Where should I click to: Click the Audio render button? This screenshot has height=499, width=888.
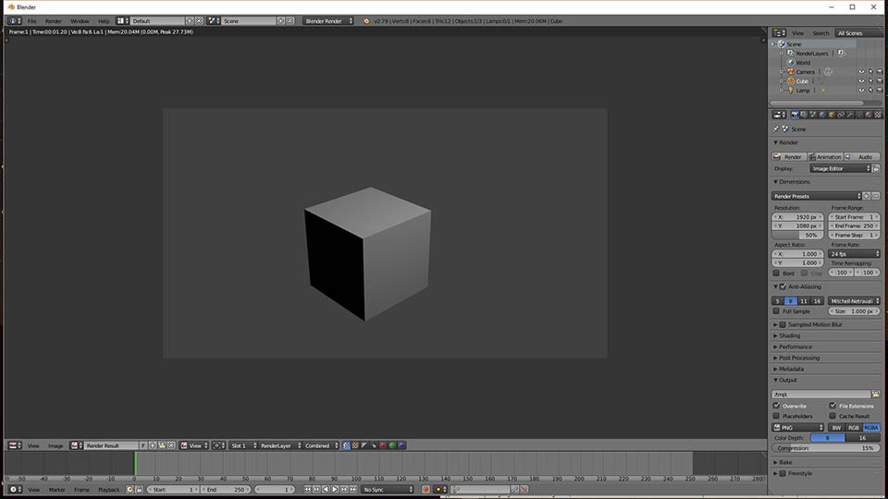pos(862,157)
